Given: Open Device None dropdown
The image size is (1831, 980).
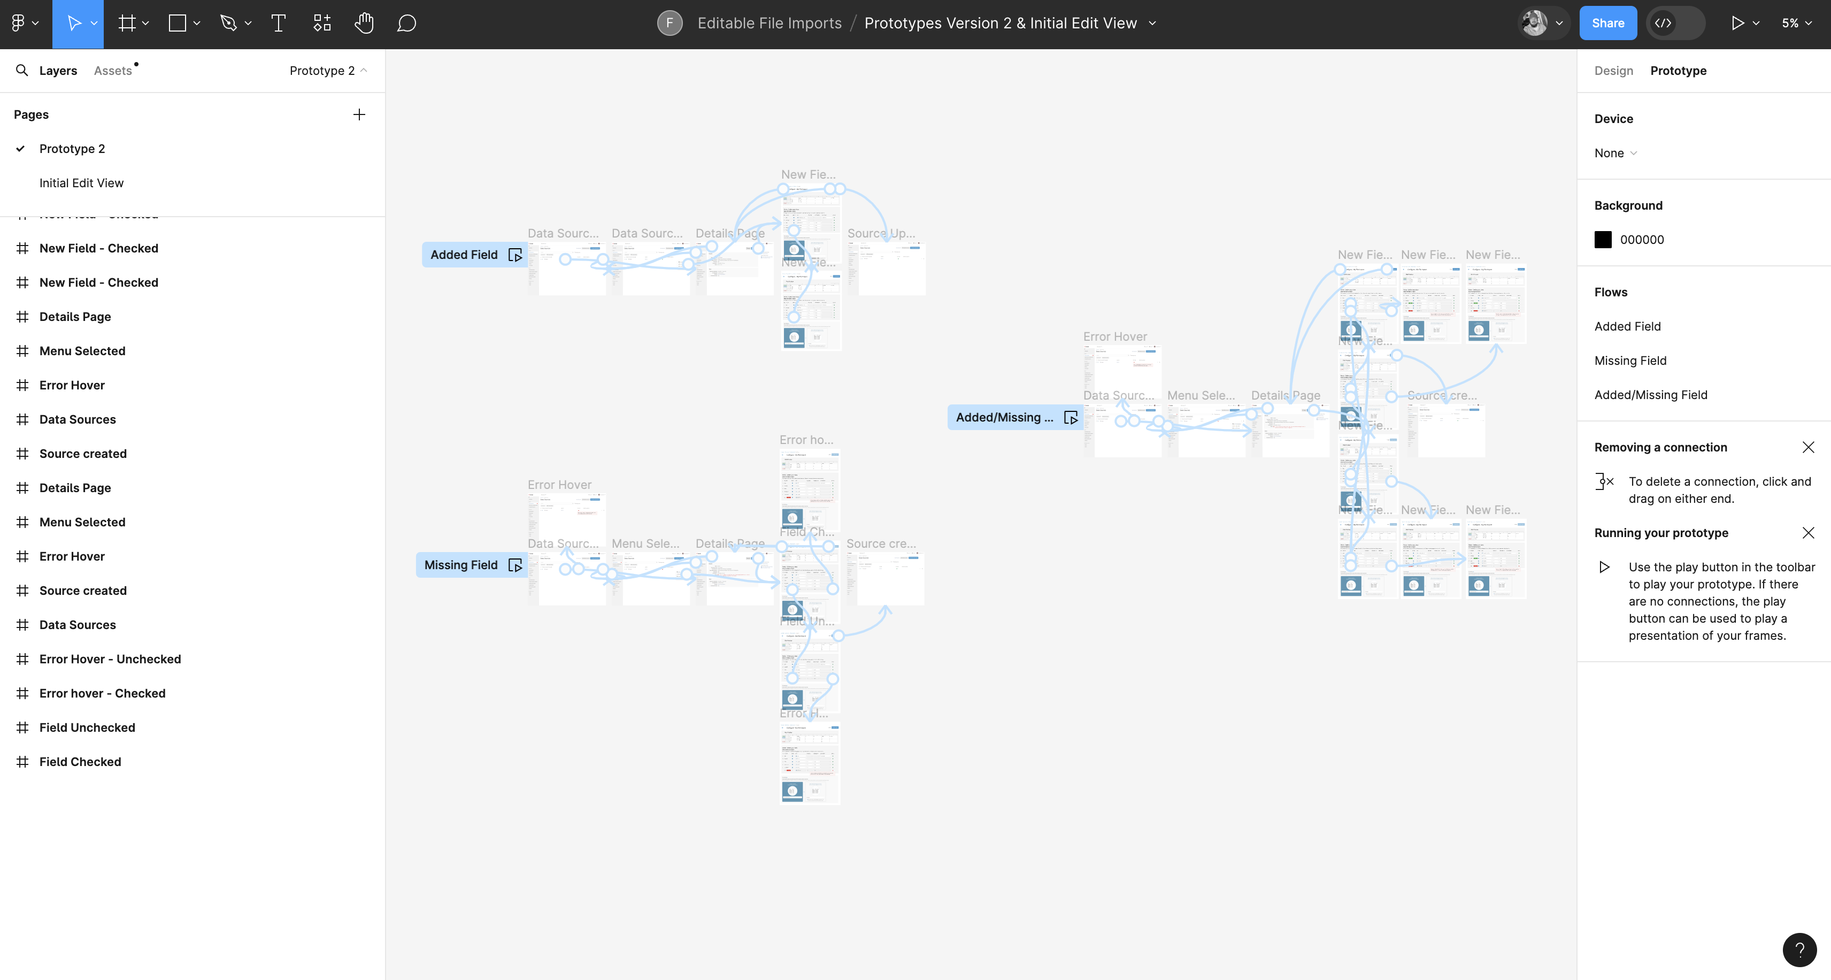Looking at the screenshot, I should [1615, 153].
